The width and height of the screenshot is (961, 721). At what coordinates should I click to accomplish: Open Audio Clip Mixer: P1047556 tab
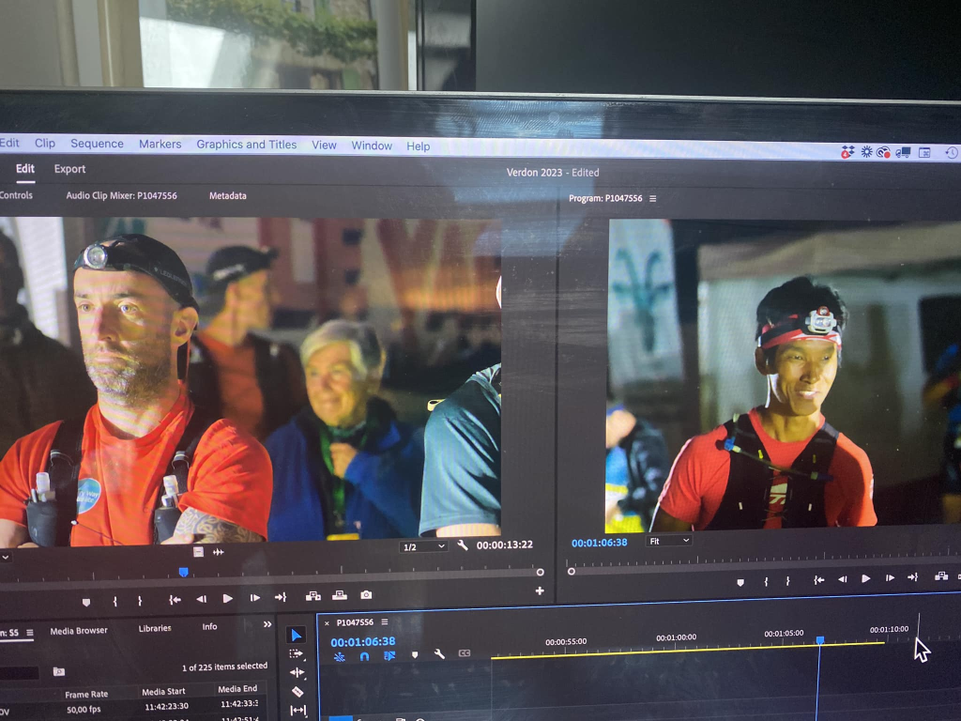pos(121,195)
